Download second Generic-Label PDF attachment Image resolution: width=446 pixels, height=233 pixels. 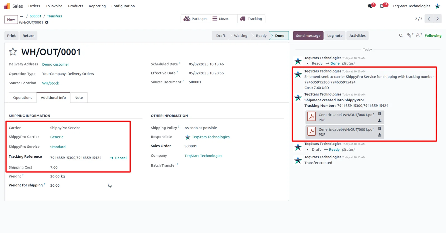379,135
